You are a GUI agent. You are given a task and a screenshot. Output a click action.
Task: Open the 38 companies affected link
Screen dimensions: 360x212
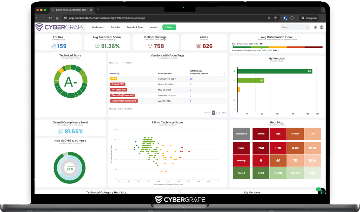(x=191, y=79)
